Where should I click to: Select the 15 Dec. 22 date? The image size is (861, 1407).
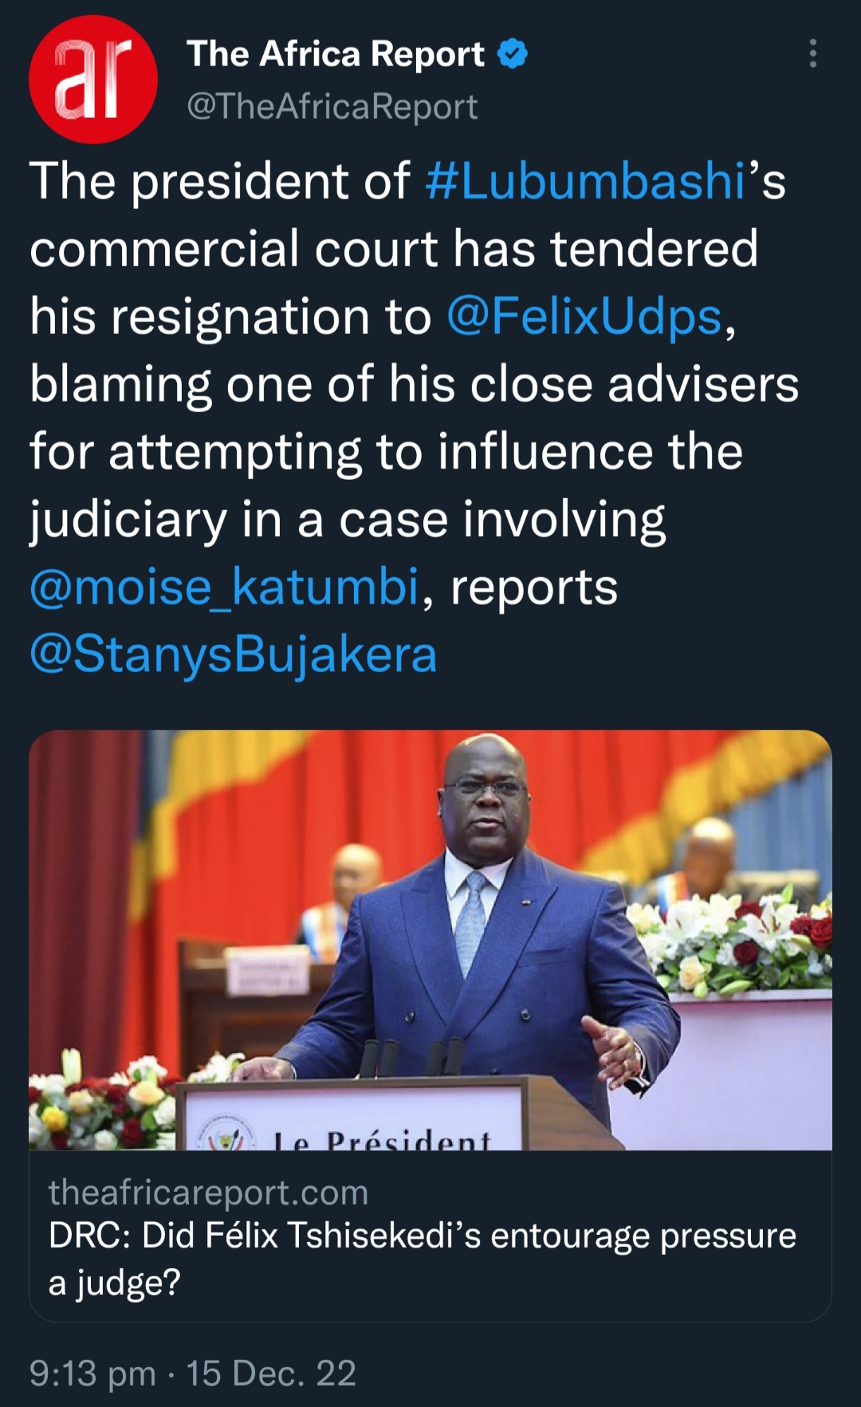[271, 1374]
